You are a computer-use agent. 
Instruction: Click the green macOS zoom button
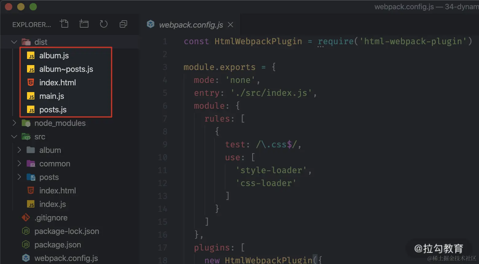[33, 7]
